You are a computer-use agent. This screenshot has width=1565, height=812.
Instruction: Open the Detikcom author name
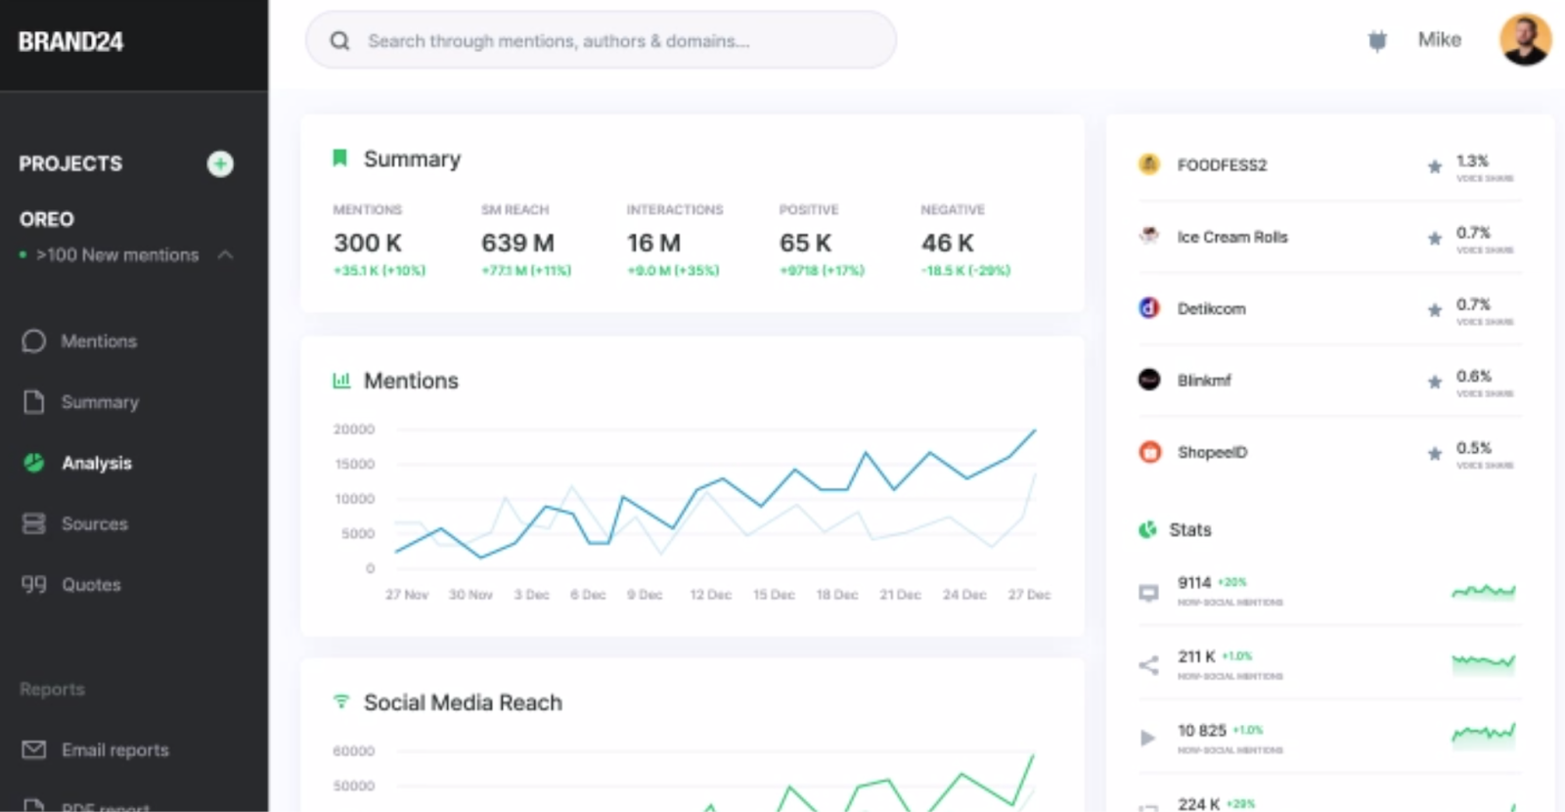point(1211,308)
